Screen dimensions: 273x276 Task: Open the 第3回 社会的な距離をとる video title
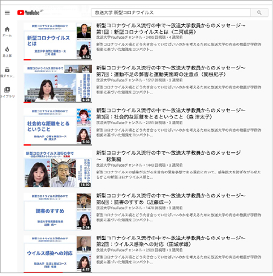(x=171, y=114)
